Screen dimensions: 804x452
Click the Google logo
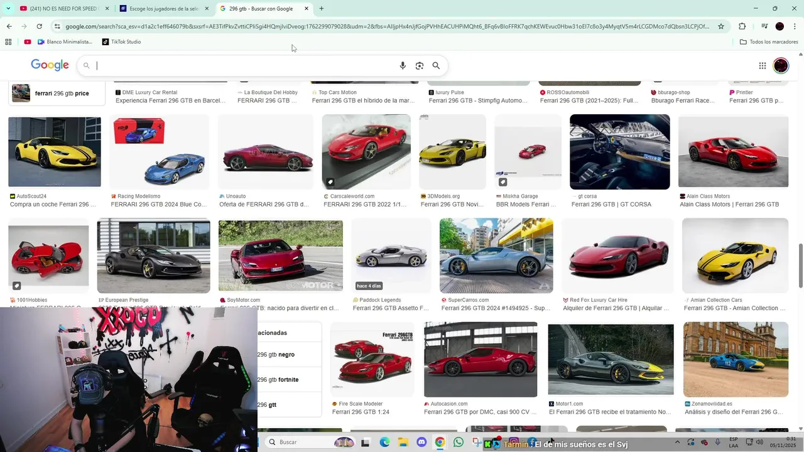(x=50, y=65)
